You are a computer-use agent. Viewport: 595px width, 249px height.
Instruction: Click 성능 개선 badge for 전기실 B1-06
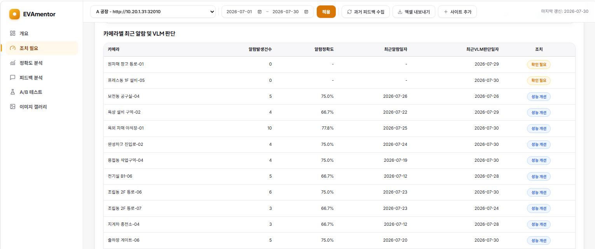[539, 176]
